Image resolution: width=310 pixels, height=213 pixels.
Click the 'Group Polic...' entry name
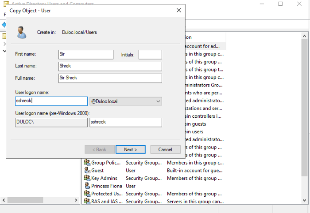point(106,163)
